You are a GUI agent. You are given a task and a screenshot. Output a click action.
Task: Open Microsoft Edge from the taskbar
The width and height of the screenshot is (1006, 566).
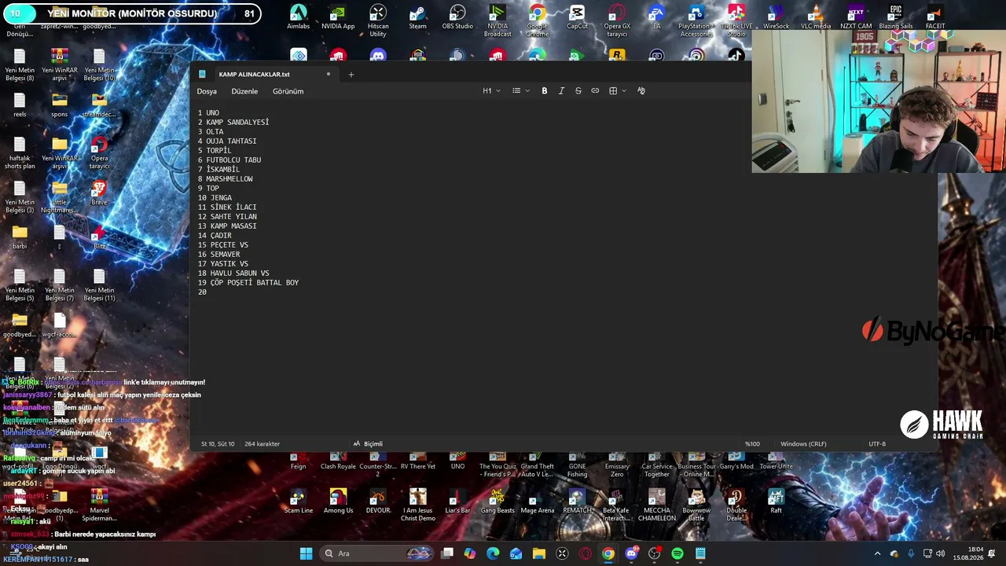493,553
